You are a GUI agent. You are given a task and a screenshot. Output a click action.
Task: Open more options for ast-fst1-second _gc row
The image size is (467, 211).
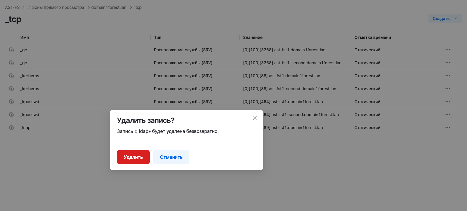[448, 63]
